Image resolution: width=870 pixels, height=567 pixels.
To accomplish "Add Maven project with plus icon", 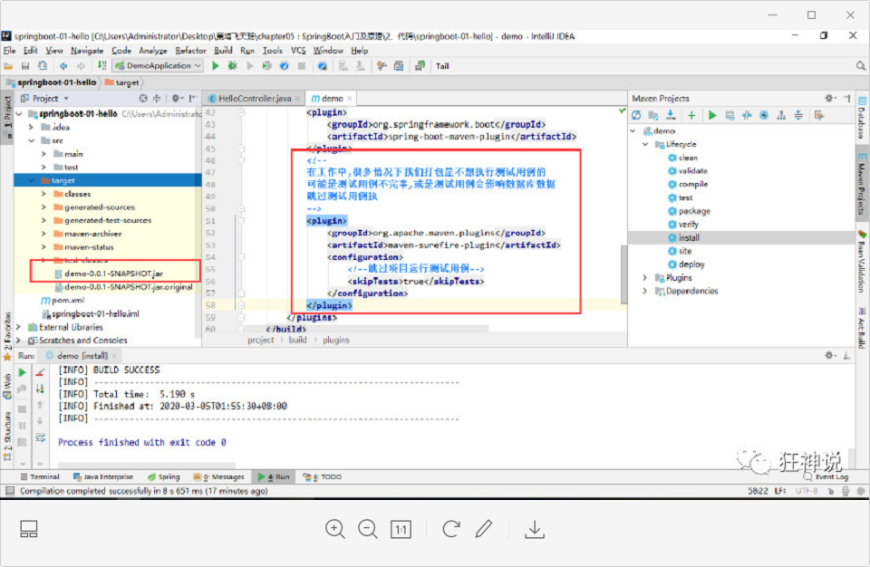I will click(x=691, y=115).
